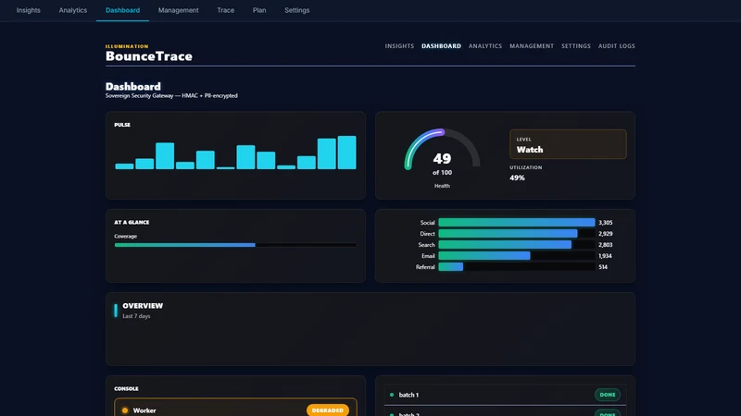Screen dimensions: 741x416
Task: Open Management in top navigation
Action: click(x=178, y=10)
